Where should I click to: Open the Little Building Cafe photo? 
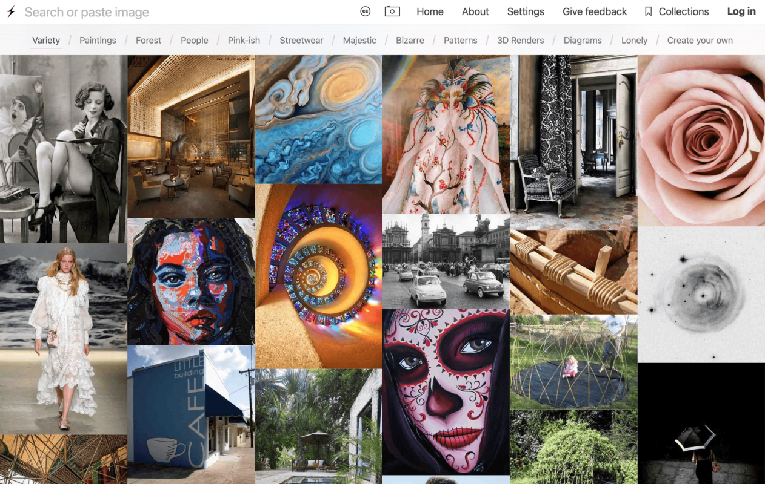[x=191, y=415]
